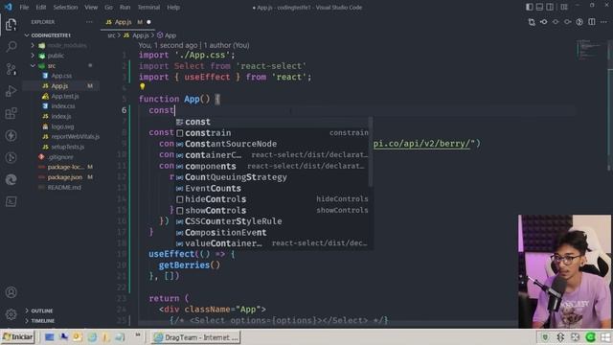This screenshot has height=345, width=613.
Task: Open the Run and Debug view
Action: (11, 91)
